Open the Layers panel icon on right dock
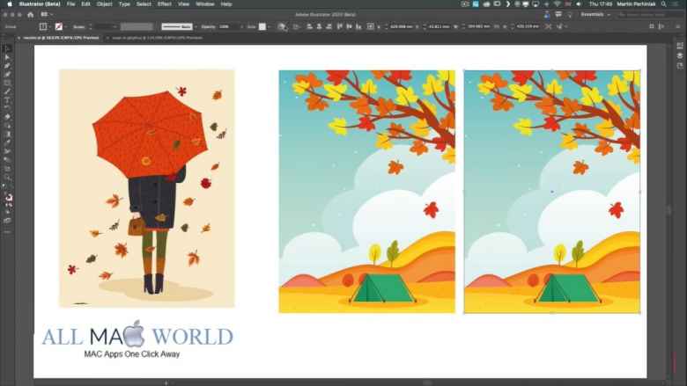The width and height of the screenshot is (687, 386). point(680,55)
